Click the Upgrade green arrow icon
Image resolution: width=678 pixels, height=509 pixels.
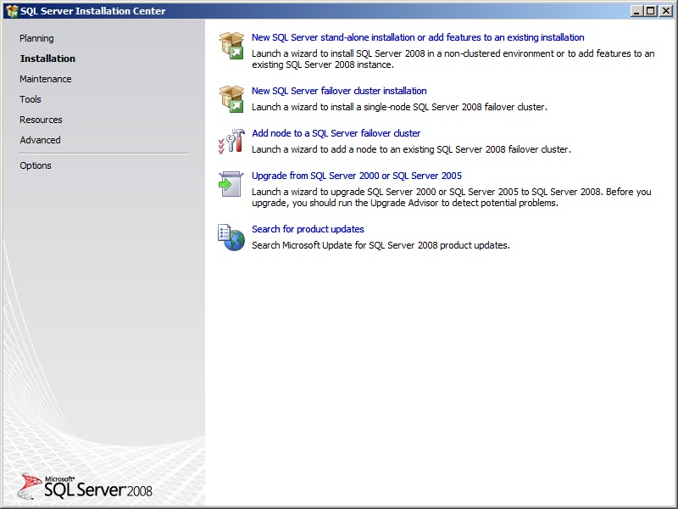point(231,183)
